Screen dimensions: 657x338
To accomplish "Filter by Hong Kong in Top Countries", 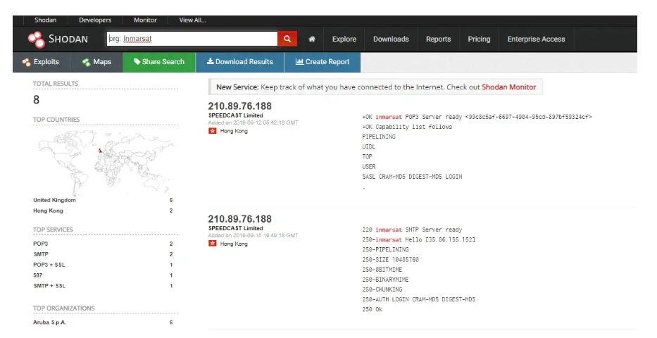I will click(x=48, y=211).
